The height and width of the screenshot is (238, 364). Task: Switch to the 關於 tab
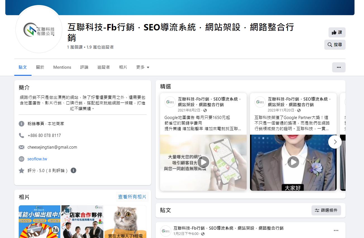(40, 67)
